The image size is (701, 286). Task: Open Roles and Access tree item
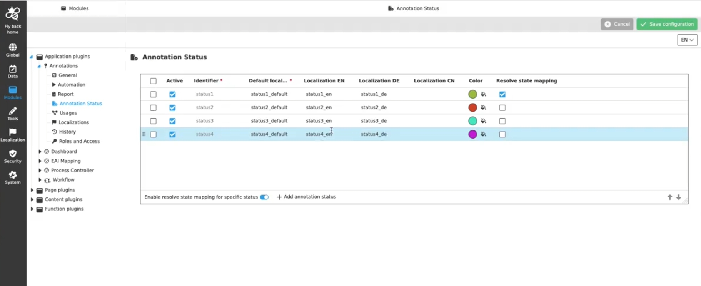click(x=79, y=141)
